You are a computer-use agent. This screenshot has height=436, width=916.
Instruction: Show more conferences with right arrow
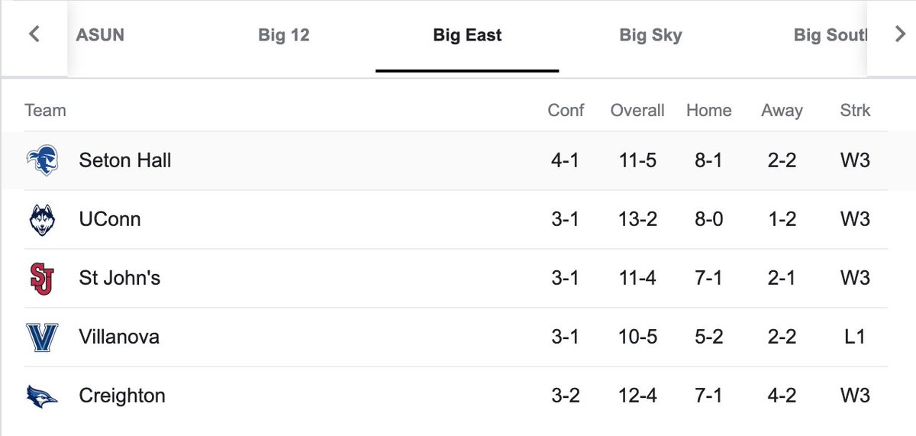pos(899,34)
